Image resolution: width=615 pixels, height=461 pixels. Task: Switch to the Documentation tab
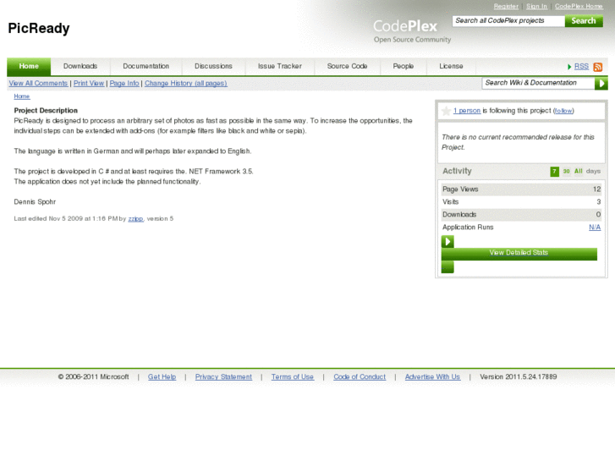click(146, 66)
